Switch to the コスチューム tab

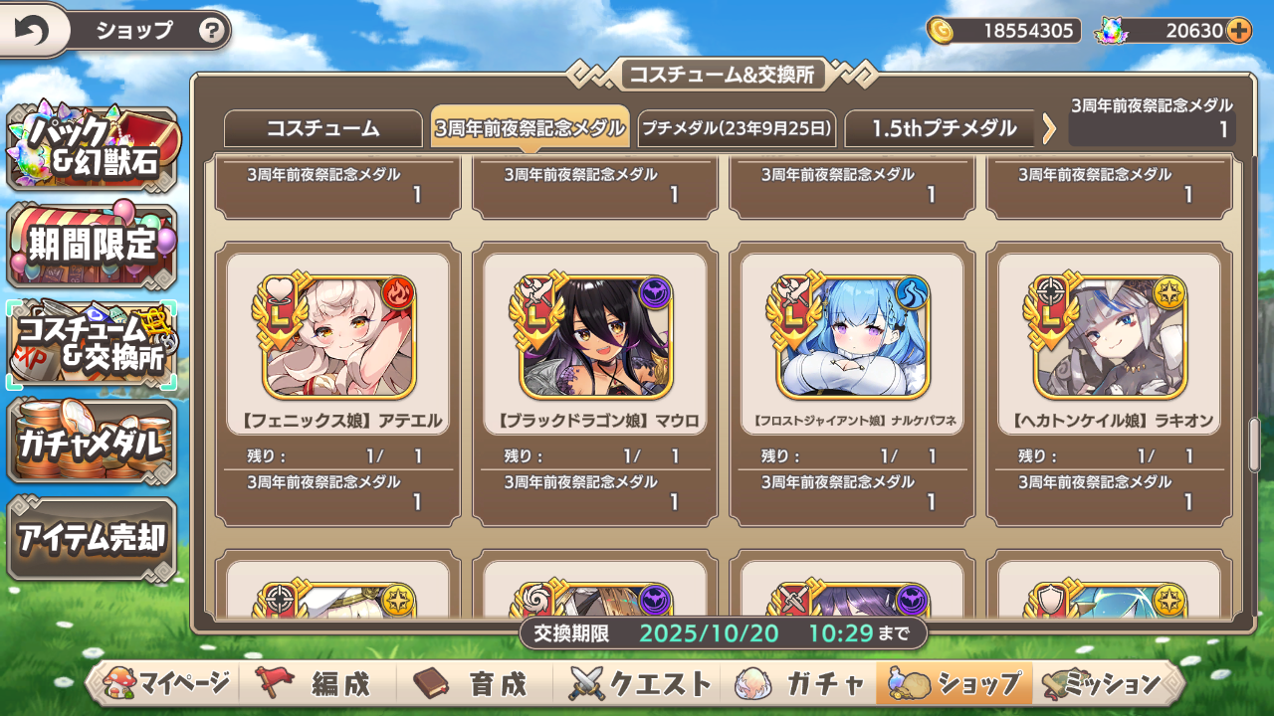pos(323,128)
